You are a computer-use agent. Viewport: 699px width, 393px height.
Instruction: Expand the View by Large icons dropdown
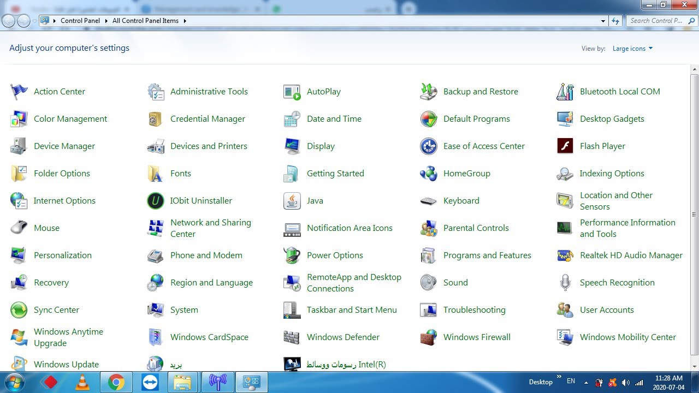point(632,49)
